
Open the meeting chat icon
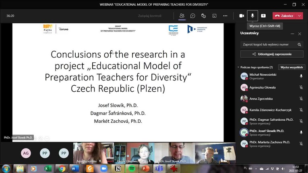tap(193, 16)
